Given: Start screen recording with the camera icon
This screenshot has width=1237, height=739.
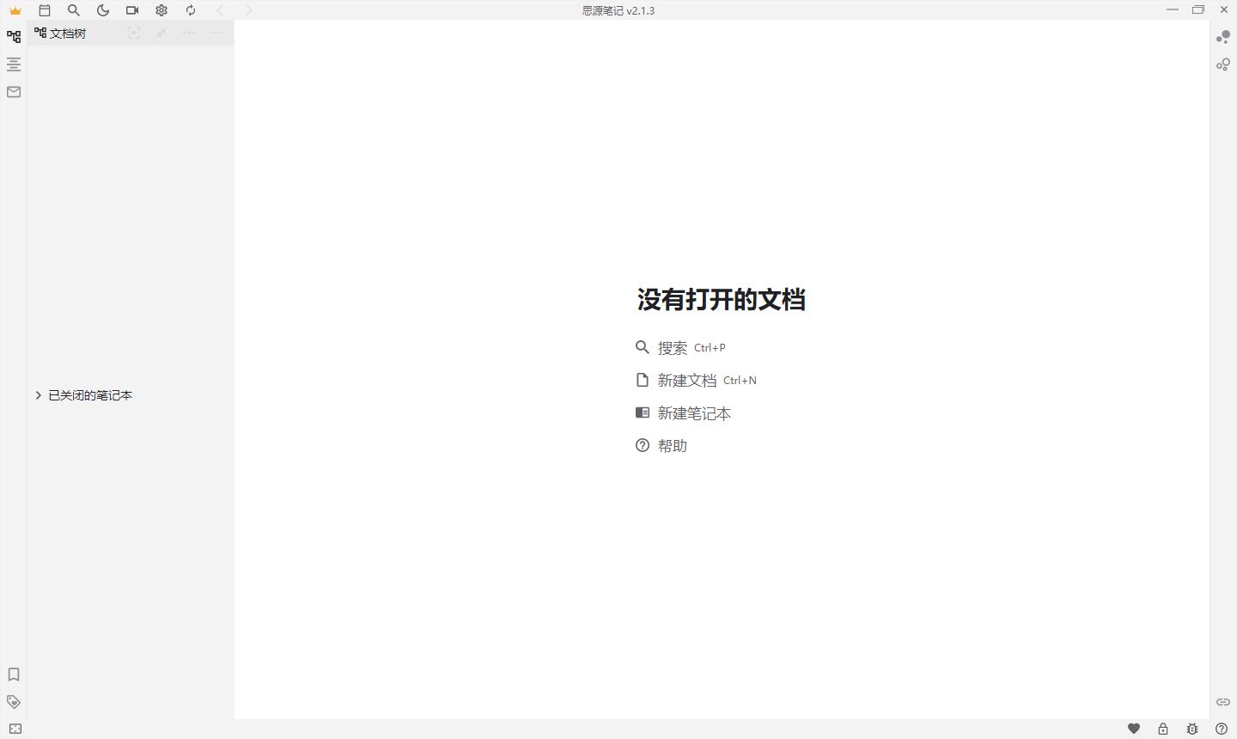Looking at the screenshot, I should tap(132, 10).
